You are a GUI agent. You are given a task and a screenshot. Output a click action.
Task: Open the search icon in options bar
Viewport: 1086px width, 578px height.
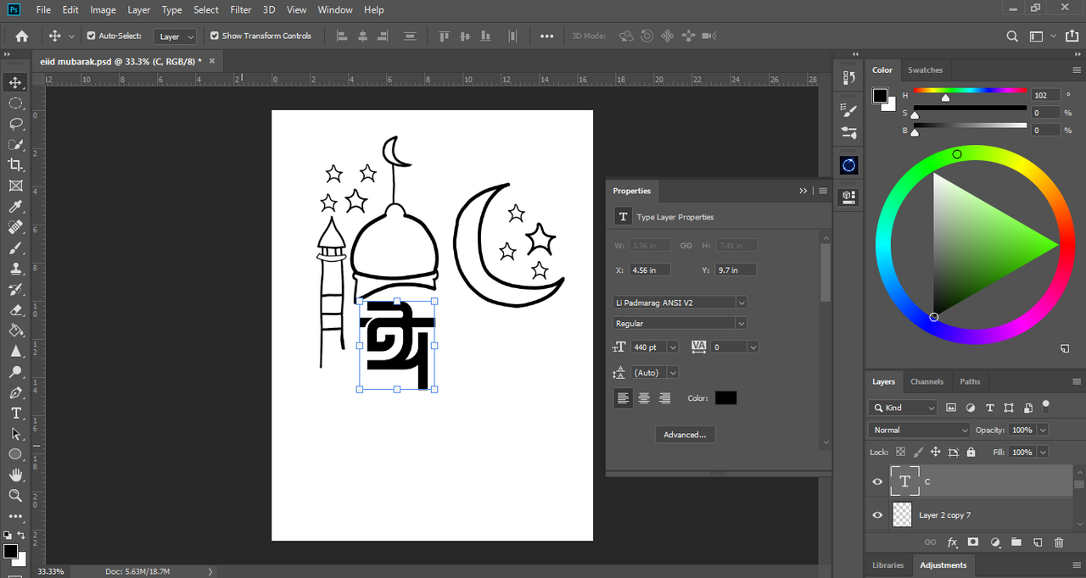[1012, 36]
